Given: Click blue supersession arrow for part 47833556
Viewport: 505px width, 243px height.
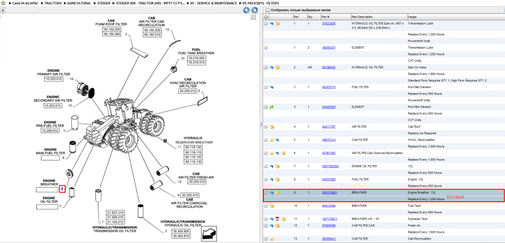Looking at the screenshot, I should pyautogui.click(x=272, y=24).
